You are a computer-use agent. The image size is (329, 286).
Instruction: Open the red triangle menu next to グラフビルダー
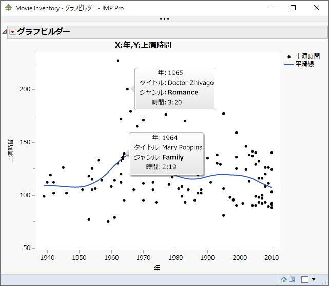pyautogui.click(x=13, y=32)
